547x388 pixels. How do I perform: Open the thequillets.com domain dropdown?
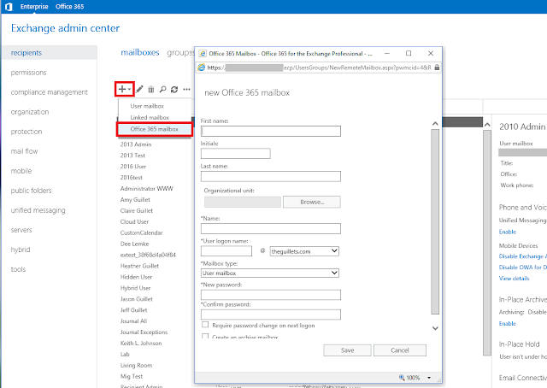click(x=304, y=251)
